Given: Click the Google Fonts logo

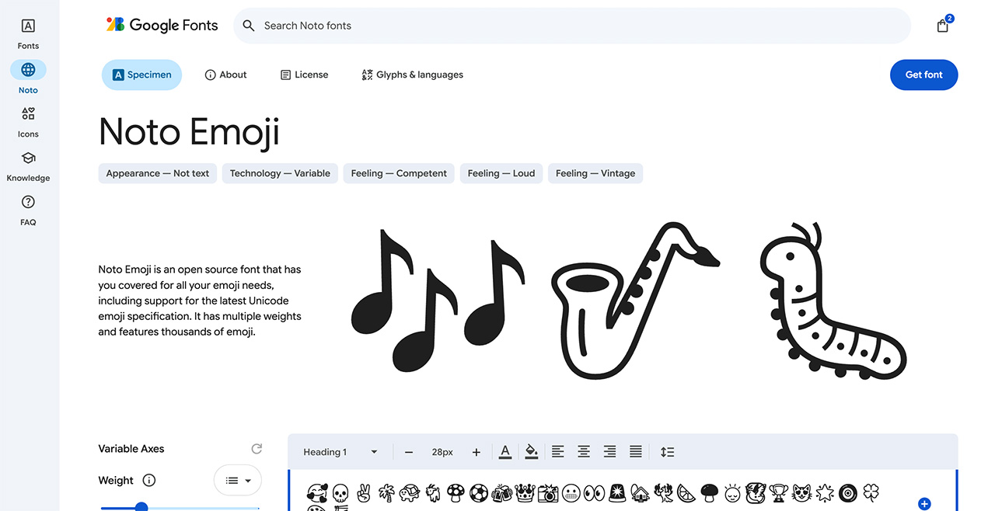Looking at the screenshot, I should 162,25.
